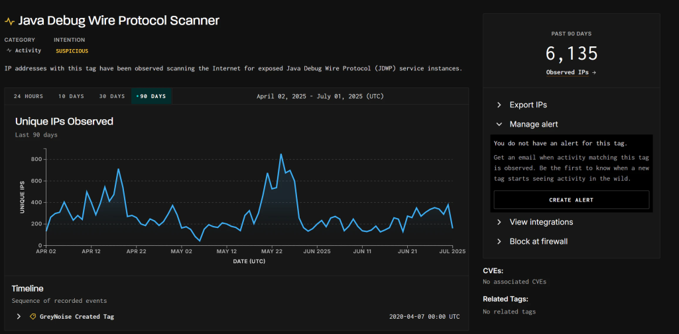This screenshot has height=334, width=679.
Task: Click the tag icon beside GreyNoise Created Tag
Action: (x=33, y=317)
